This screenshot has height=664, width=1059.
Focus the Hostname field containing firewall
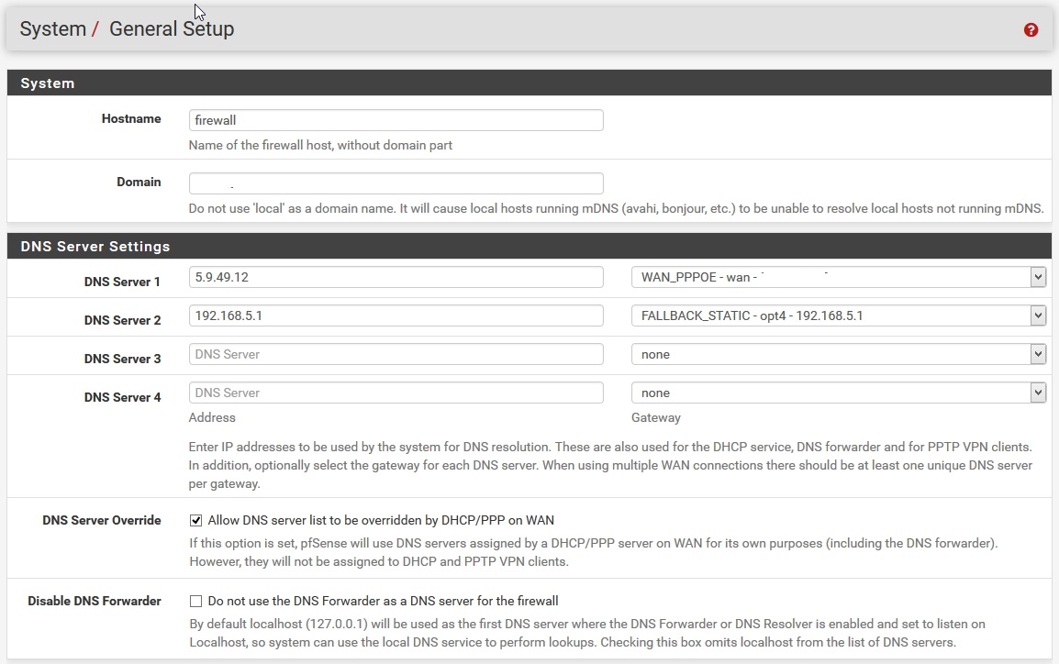pos(396,120)
